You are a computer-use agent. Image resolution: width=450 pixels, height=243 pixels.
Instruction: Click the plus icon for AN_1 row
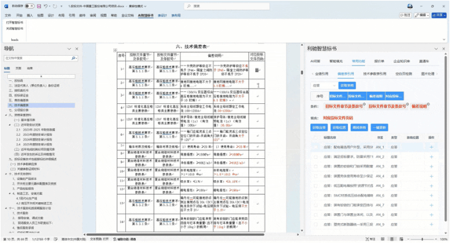coord(431,147)
